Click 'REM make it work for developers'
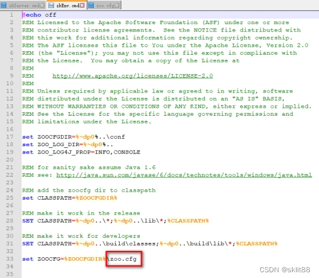319x278 pixels. [x=81, y=236]
